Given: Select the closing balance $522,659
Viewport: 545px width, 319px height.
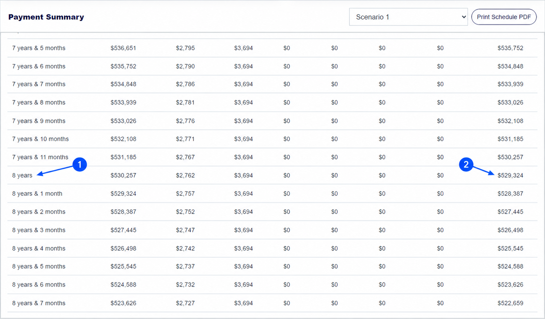Looking at the screenshot, I should [510, 303].
